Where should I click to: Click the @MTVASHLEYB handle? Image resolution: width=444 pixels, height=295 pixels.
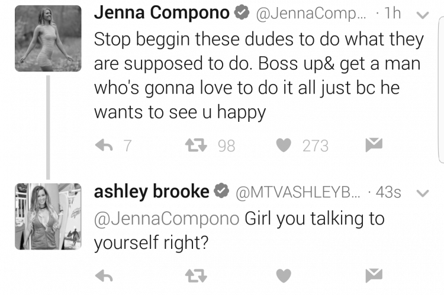[298, 193]
